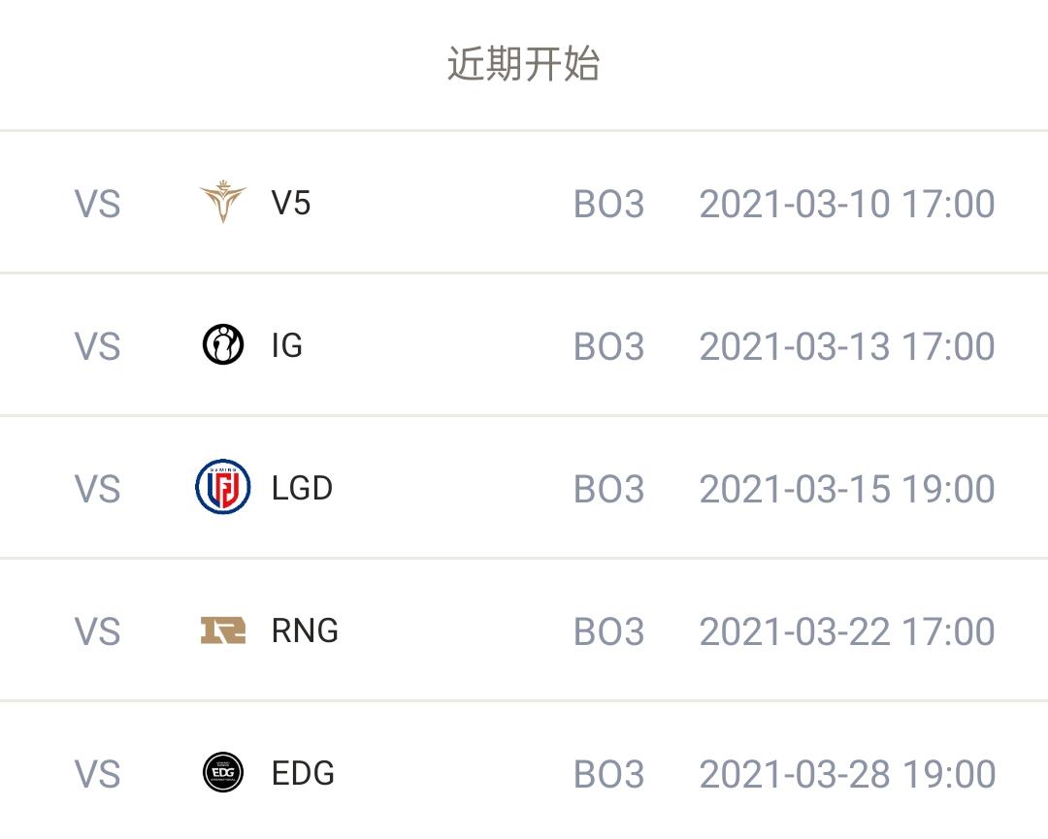Click the IG team logo icon
Image resolution: width=1048 pixels, height=839 pixels.
(222, 345)
